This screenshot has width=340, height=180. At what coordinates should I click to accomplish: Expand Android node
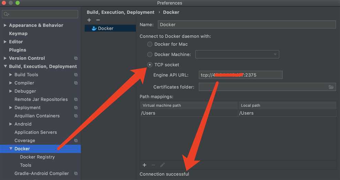click(11, 124)
